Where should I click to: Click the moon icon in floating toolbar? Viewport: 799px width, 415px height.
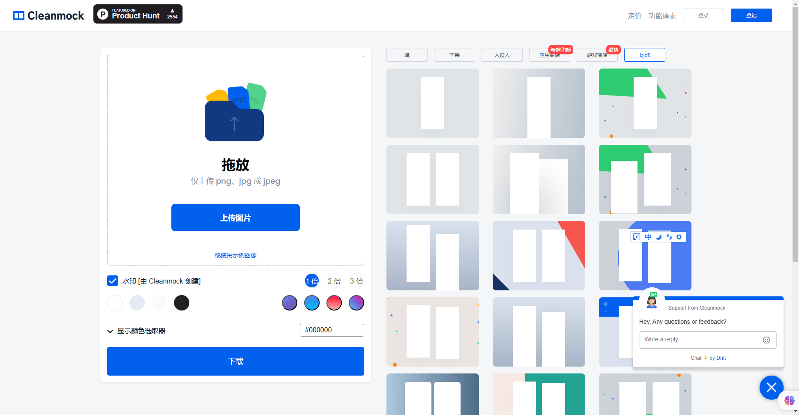tap(658, 237)
